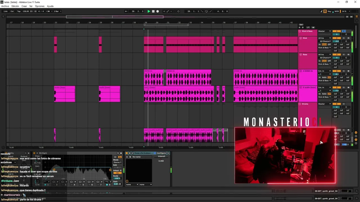Stop playback with the Stop button
The image size is (360, 202).
tap(153, 11)
